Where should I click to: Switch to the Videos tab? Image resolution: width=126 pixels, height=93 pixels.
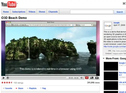(x=32, y=12)
